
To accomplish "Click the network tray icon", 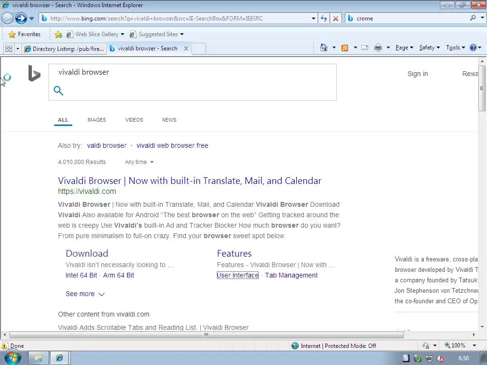I will 429,358.
